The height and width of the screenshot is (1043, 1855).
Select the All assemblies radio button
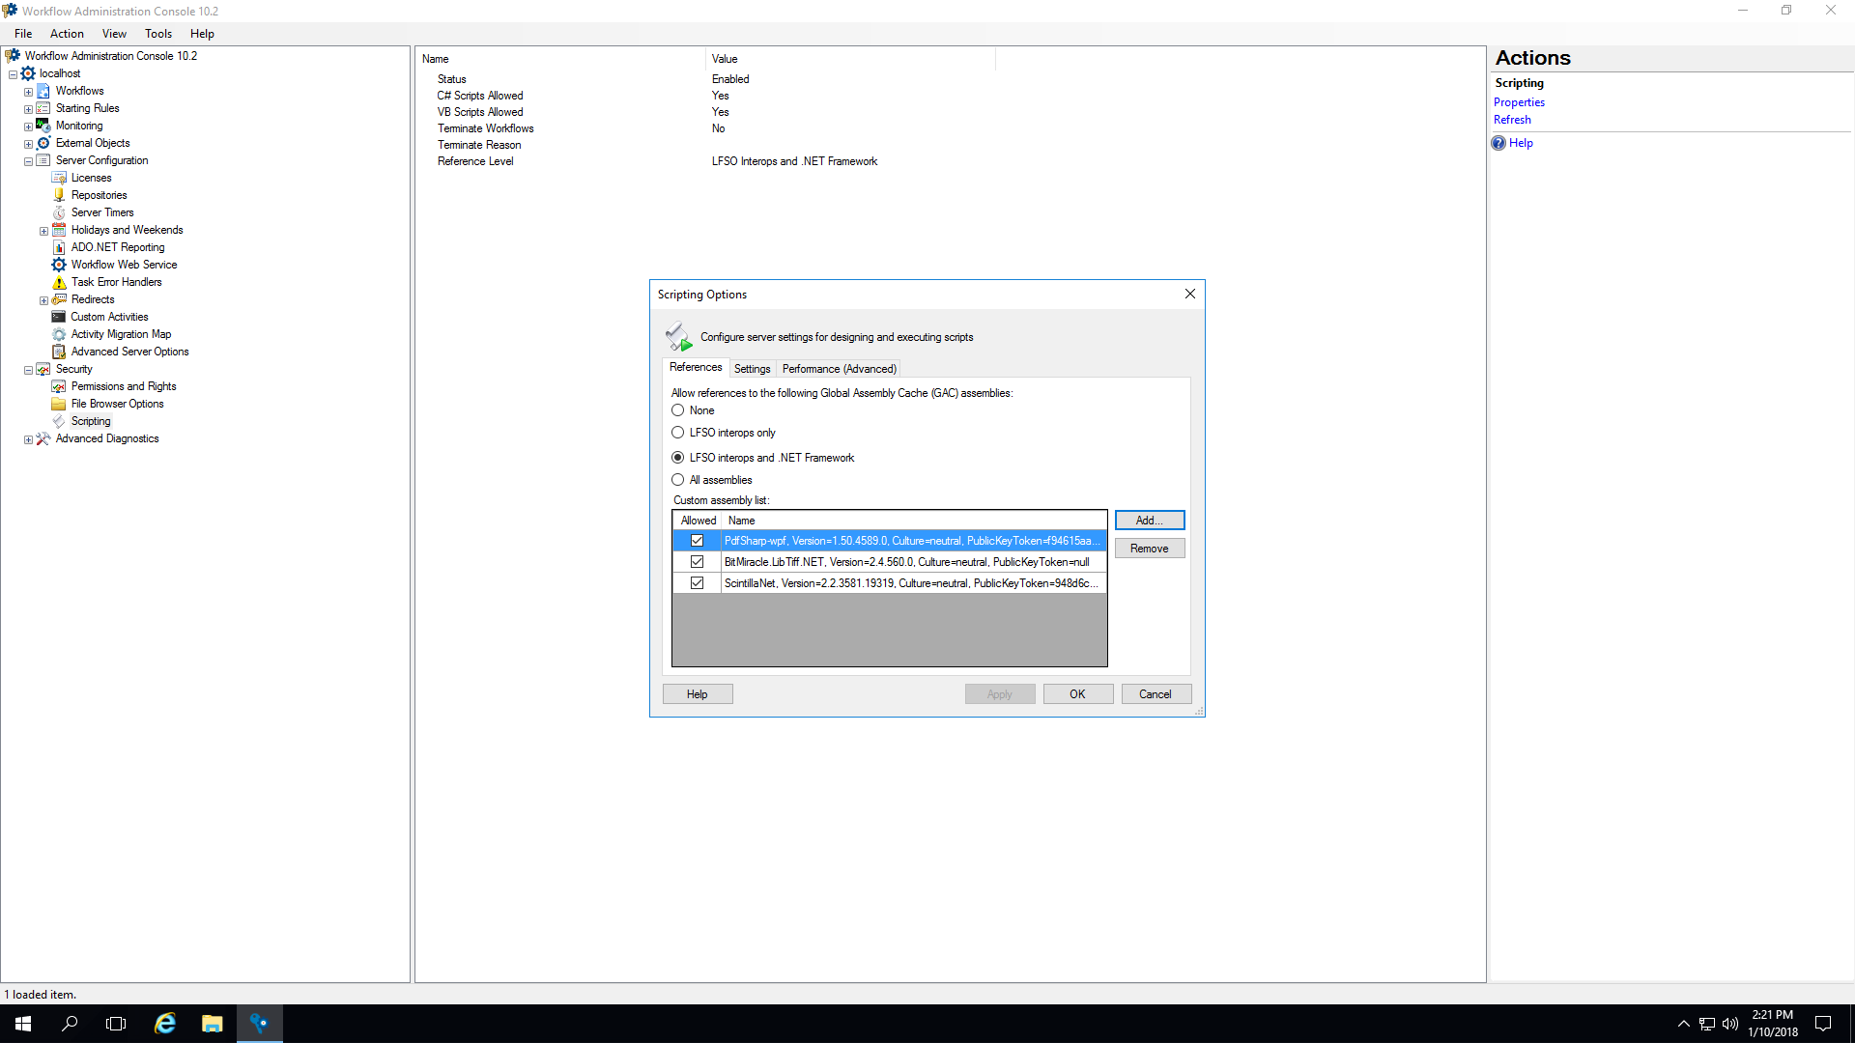point(678,480)
